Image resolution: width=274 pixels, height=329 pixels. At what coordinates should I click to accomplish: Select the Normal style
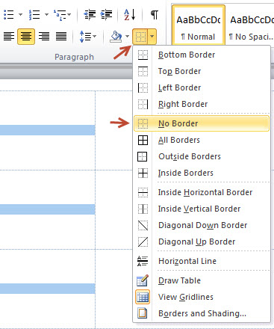199,25
